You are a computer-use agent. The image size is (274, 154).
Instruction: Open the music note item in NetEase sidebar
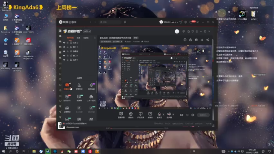tap(60, 68)
